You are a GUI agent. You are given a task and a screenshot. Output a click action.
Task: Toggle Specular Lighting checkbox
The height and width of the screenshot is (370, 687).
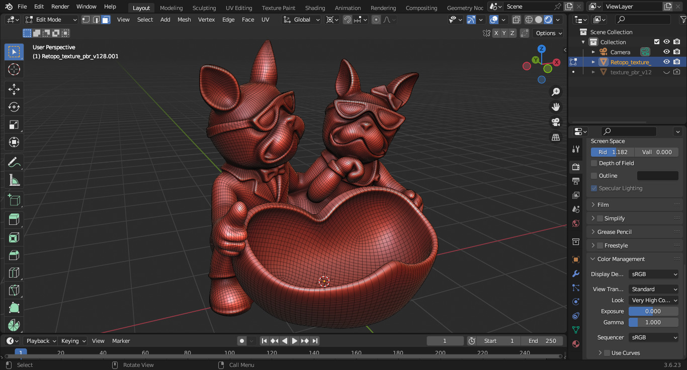pyautogui.click(x=594, y=188)
